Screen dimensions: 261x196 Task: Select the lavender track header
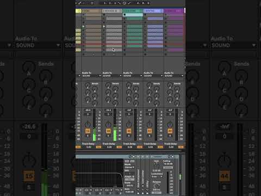click(153, 11)
